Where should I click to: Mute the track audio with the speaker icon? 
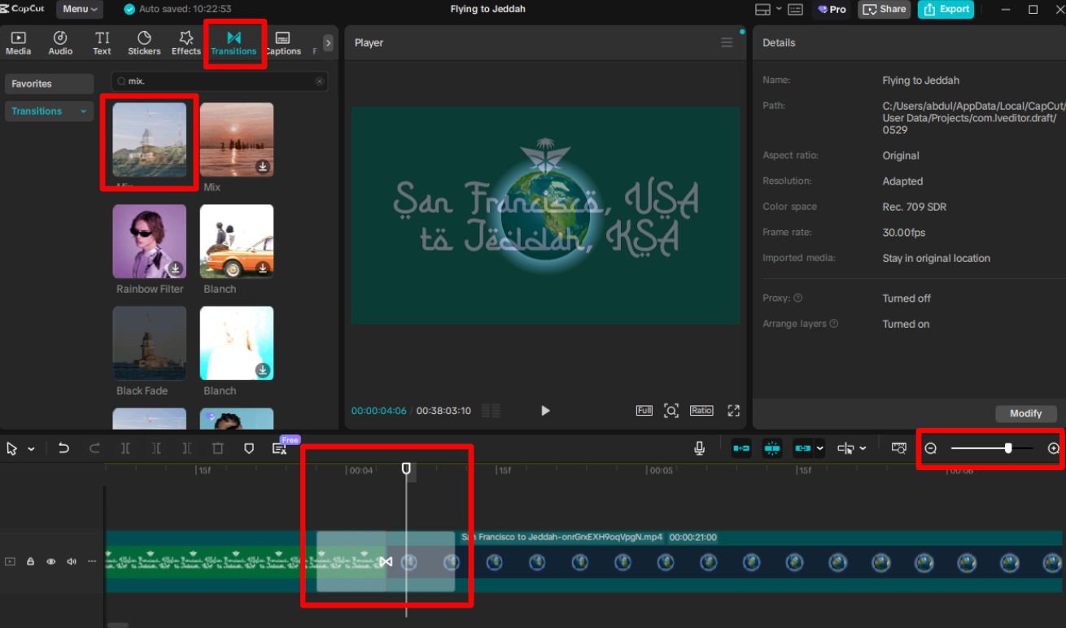click(x=71, y=561)
